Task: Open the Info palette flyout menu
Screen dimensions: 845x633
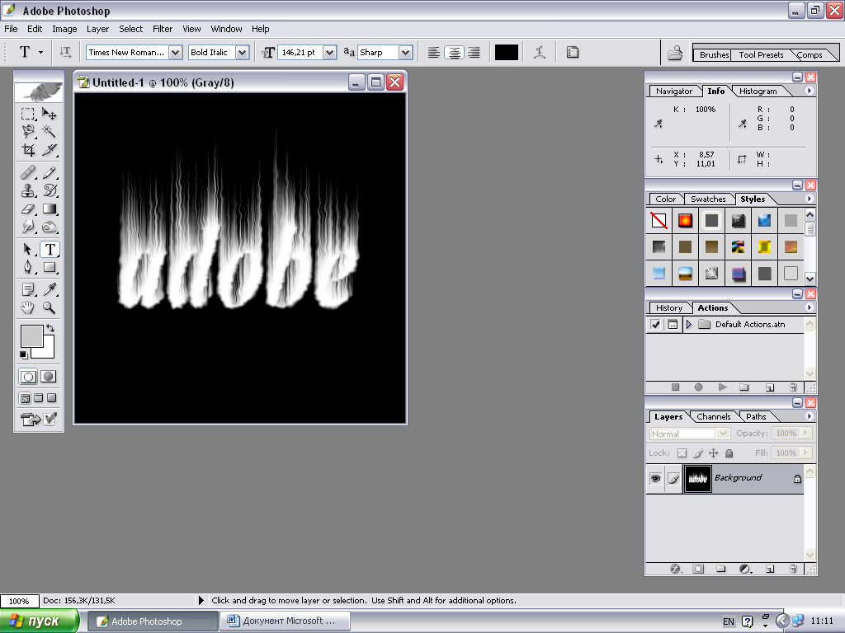Action: coord(809,91)
